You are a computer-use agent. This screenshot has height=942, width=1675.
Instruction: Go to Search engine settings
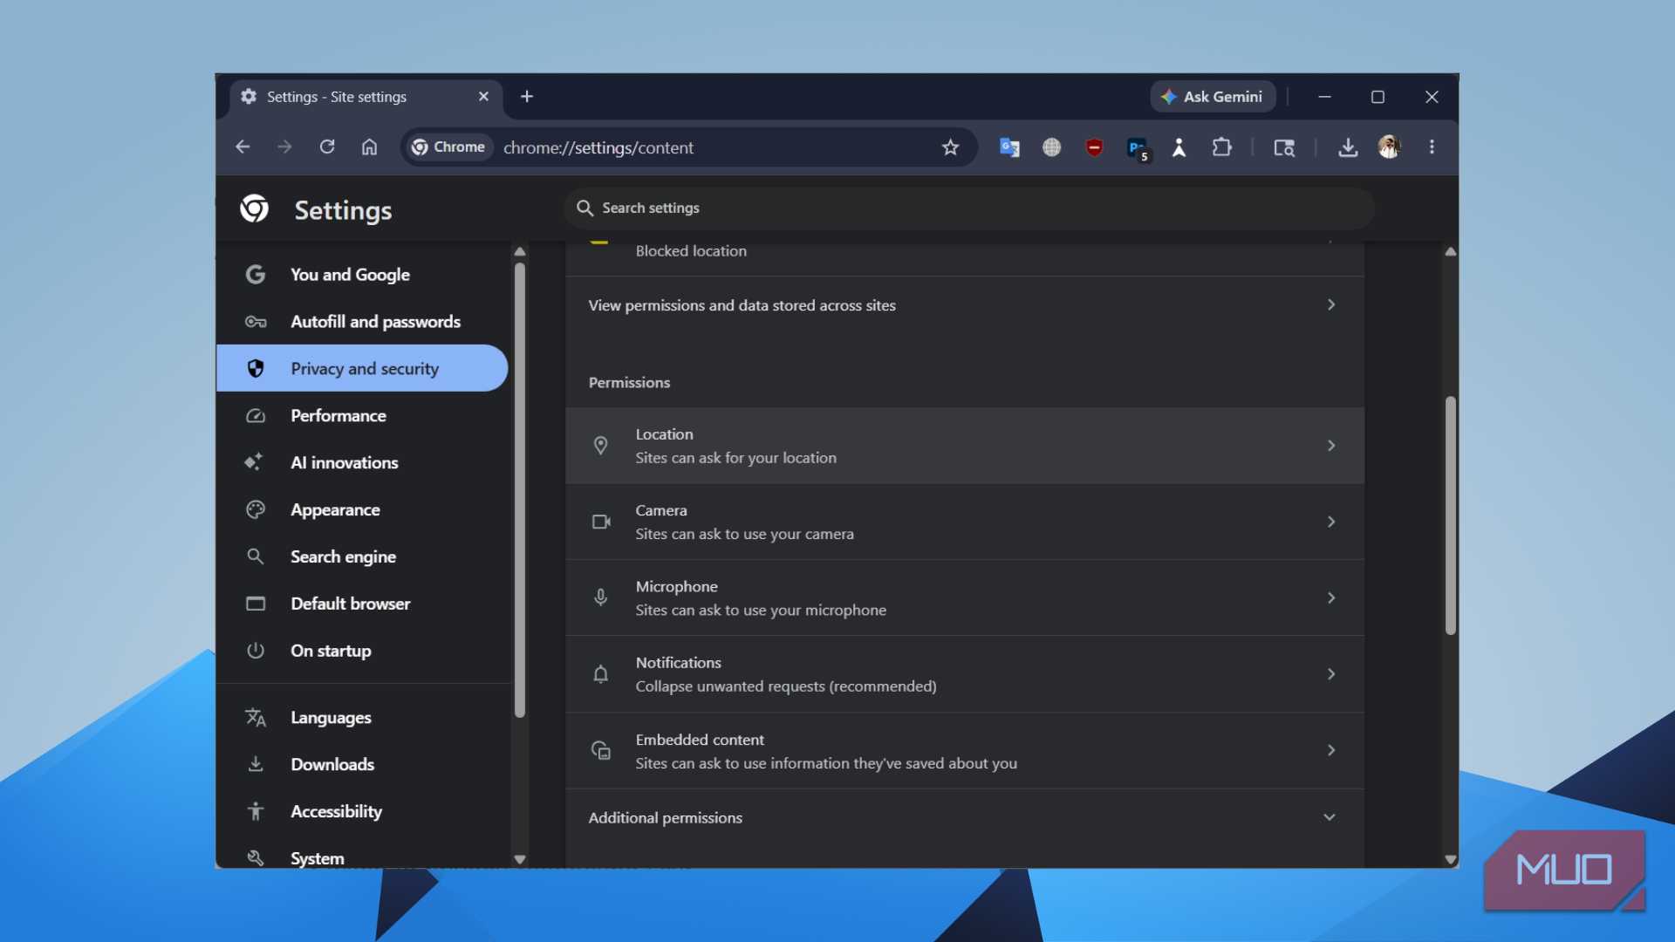(x=362, y=556)
